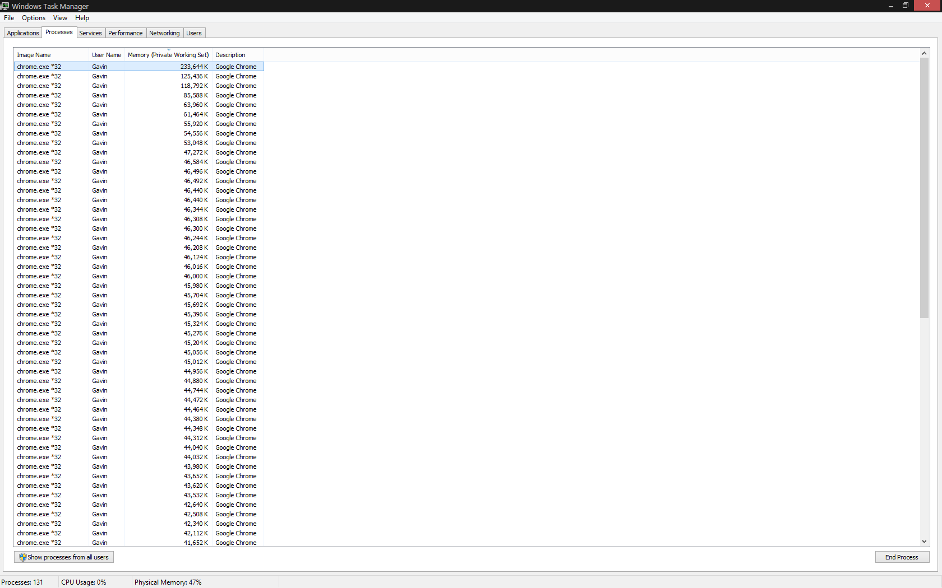The image size is (942, 588).
Task: Select the process using 46,000 K
Action: [x=138, y=276]
